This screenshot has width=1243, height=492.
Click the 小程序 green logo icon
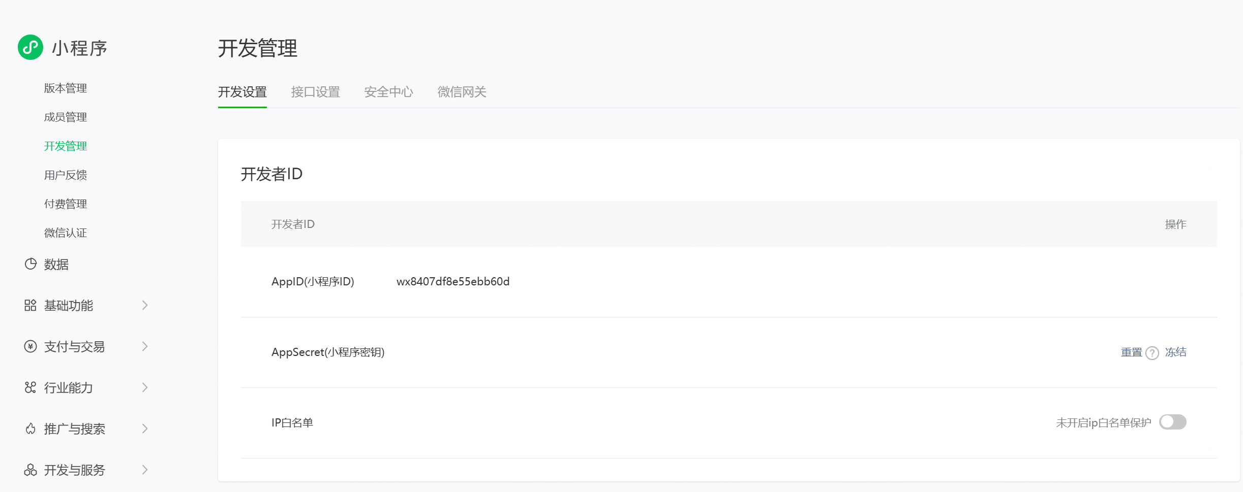coord(30,48)
